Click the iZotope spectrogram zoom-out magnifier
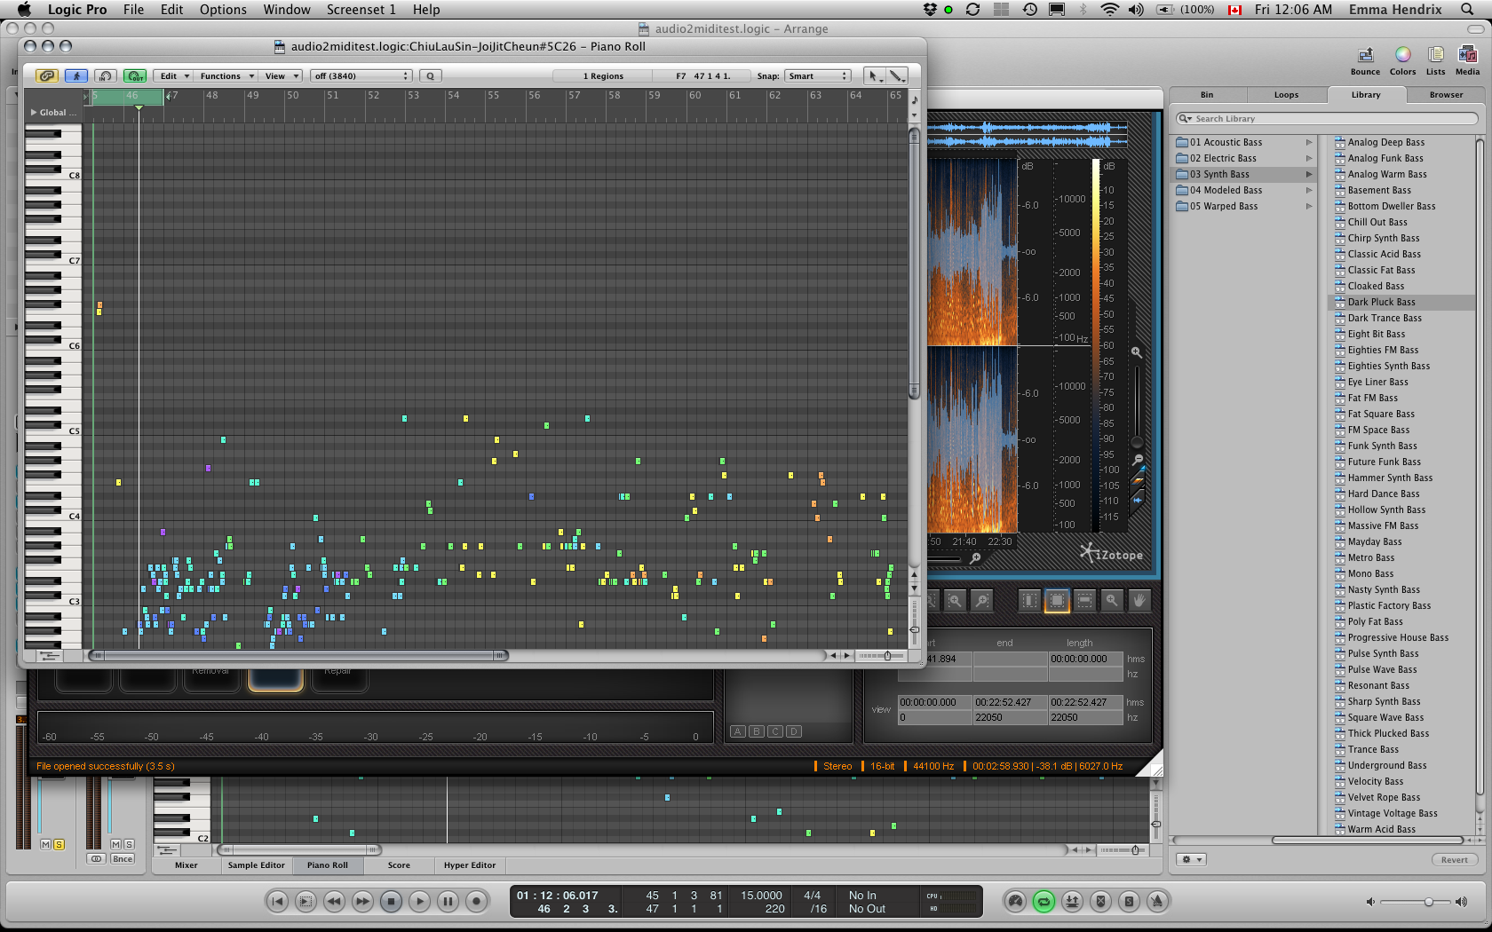1492x932 pixels. pos(1138,459)
